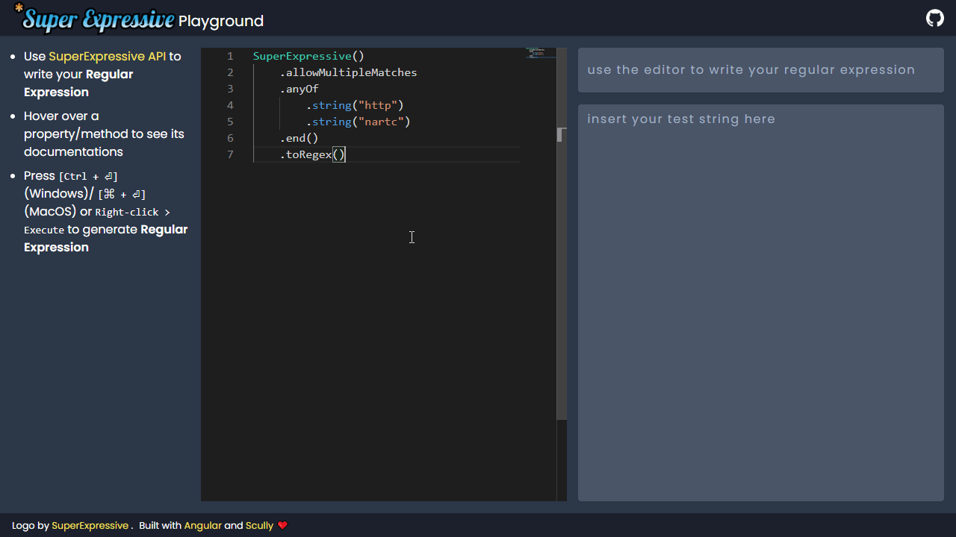Click the "Hover over a property/method" instruction

(x=104, y=134)
